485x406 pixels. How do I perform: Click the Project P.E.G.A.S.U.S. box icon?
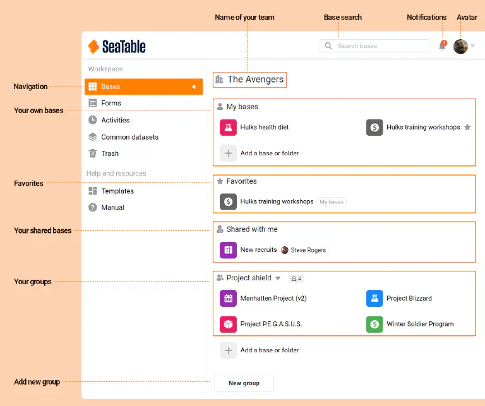228,325
